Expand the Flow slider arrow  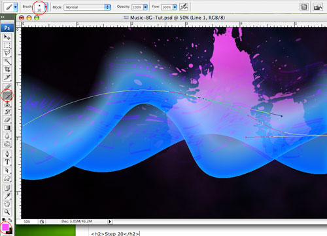175,7
